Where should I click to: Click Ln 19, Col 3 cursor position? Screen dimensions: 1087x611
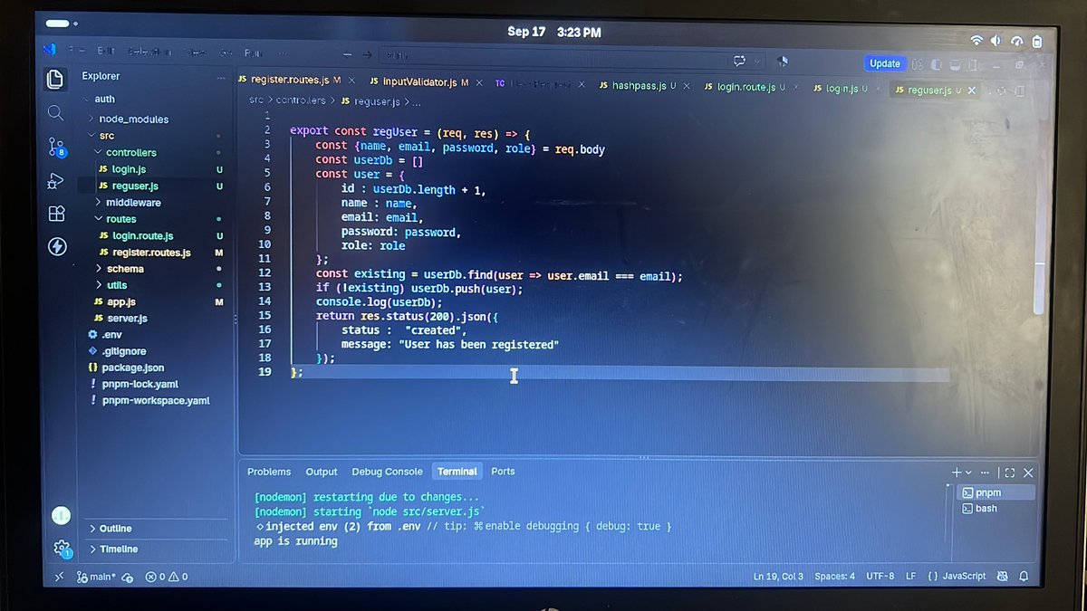point(778,576)
